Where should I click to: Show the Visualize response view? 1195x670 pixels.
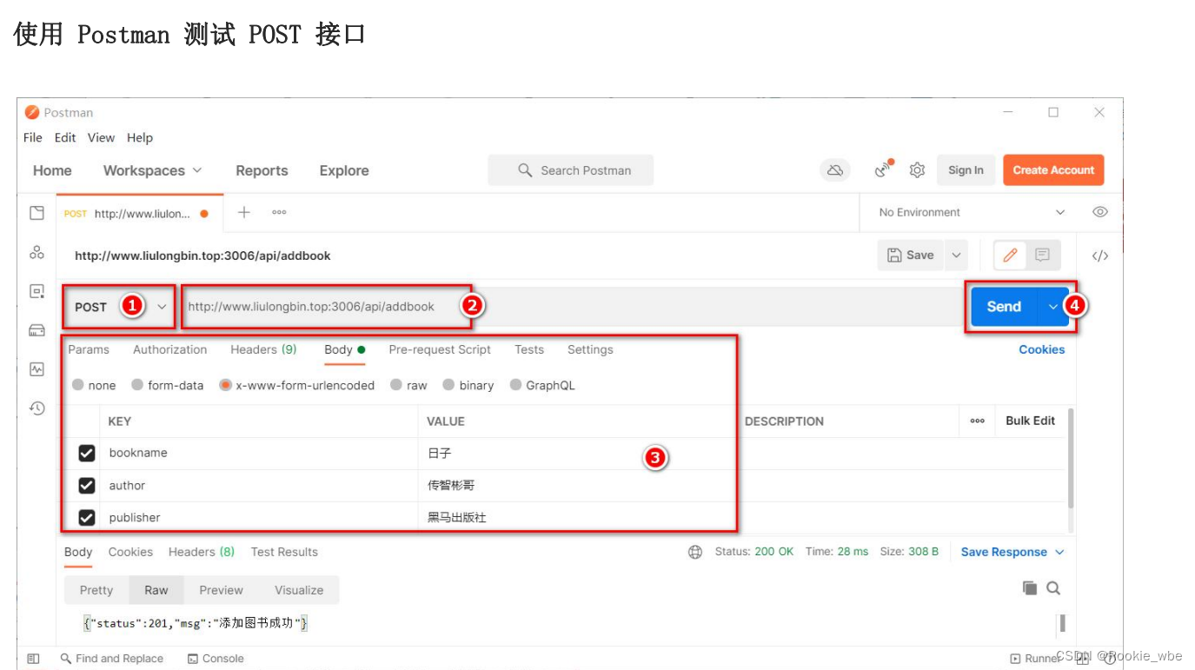(299, 590)
